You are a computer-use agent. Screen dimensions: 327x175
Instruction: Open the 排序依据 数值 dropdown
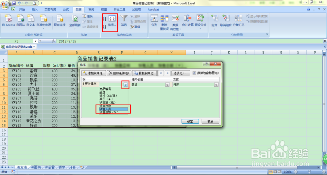click(x=167, y=85)
